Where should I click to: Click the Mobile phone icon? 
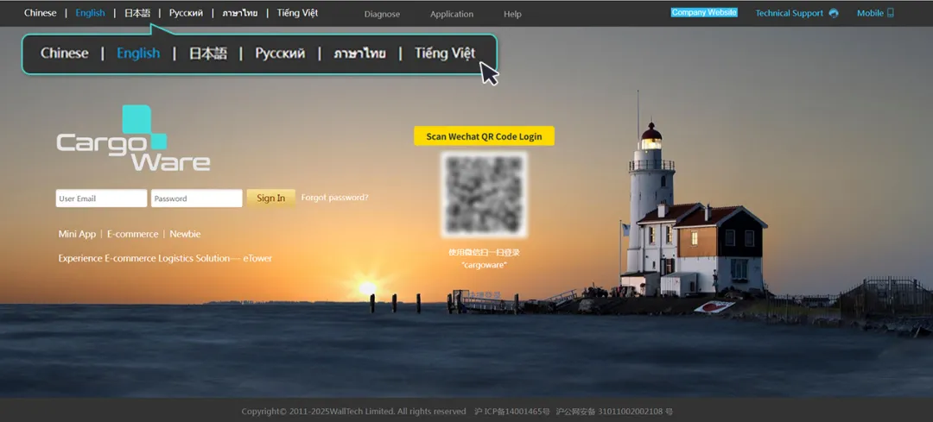(x=891, y=13)
